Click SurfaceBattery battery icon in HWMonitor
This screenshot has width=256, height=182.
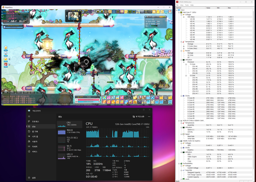(181, 163)
